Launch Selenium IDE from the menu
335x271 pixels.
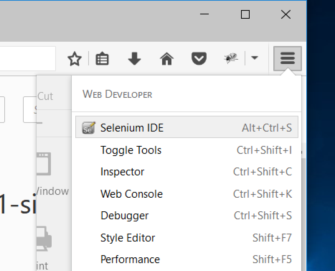187,127
